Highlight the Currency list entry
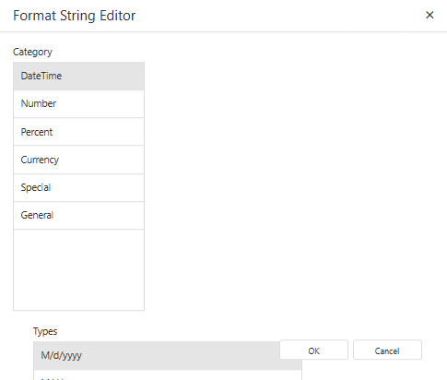This screenshot has width=447, height=380. point(78,160)
